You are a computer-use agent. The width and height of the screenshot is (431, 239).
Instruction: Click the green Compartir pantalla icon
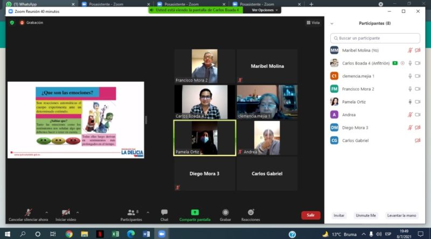[x=194, y=213]
